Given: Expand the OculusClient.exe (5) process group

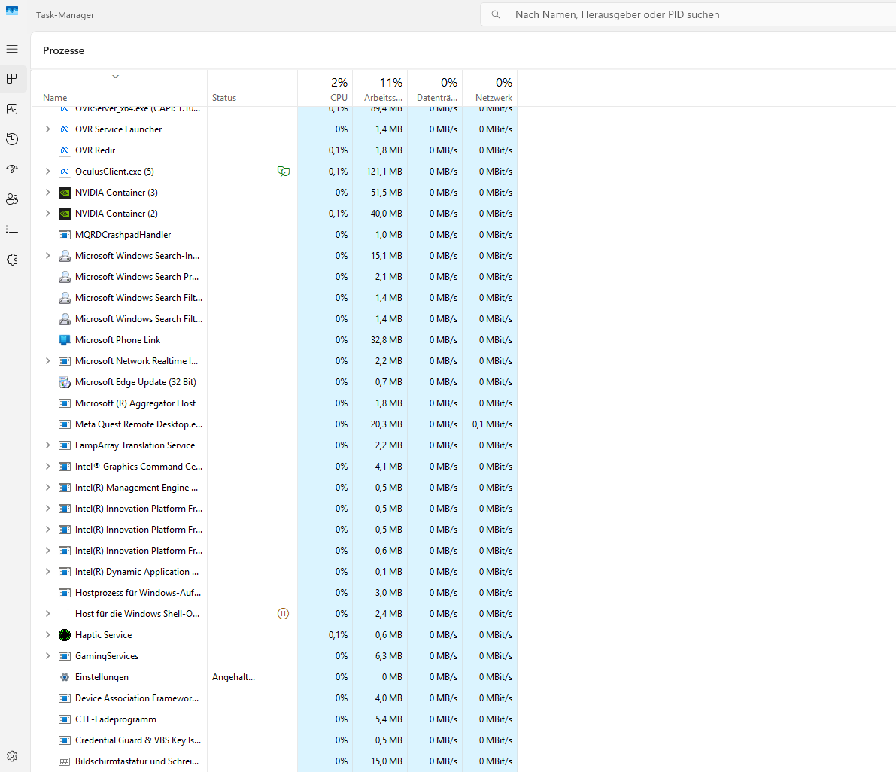Looking at the screenshot, I should point(48,172).
